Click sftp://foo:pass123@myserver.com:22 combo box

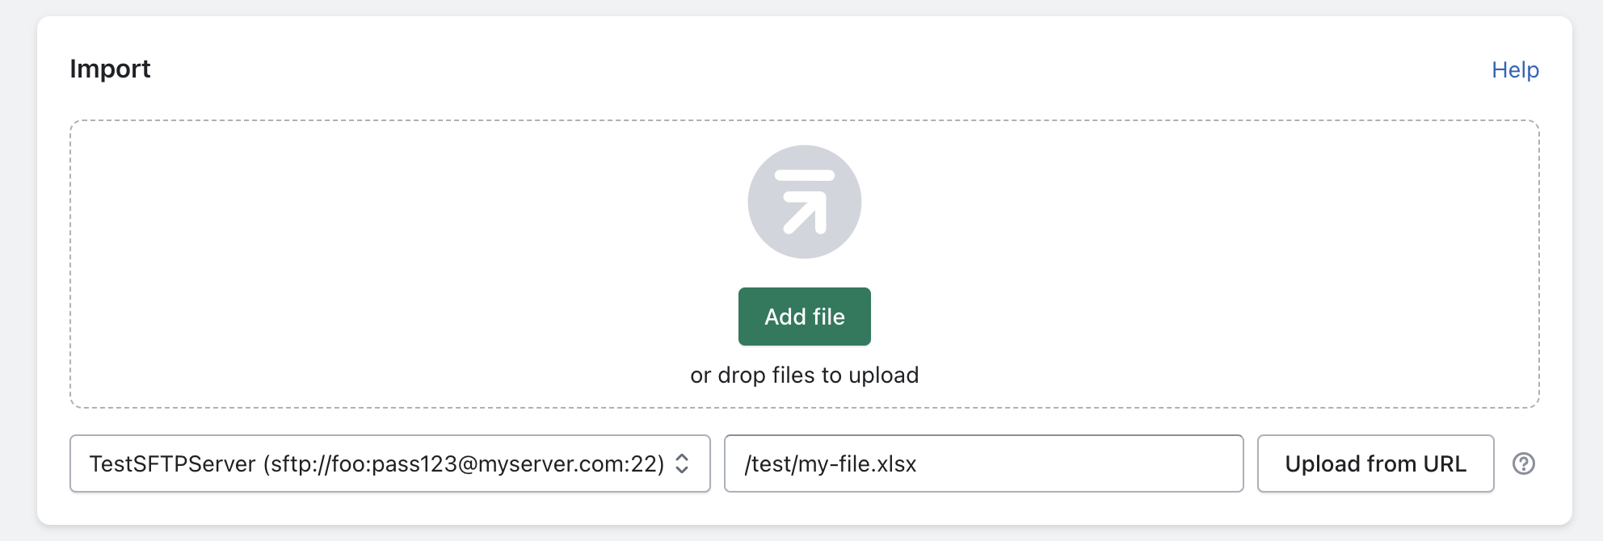389,463
